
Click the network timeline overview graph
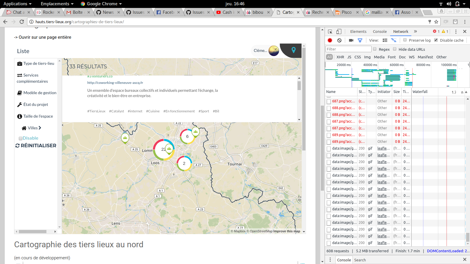(x=397, y=77)
